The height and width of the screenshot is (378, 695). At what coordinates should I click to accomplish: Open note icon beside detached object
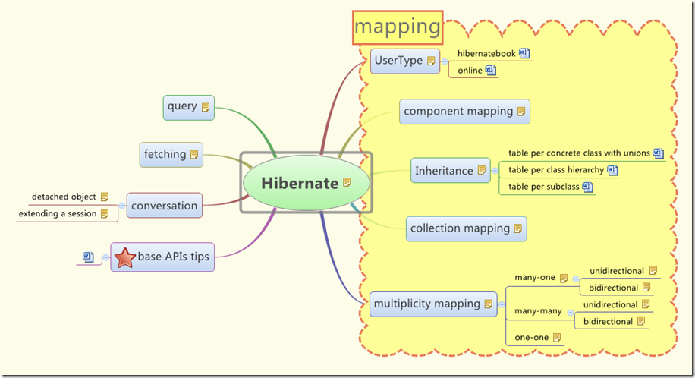click(x=105, y=197)
